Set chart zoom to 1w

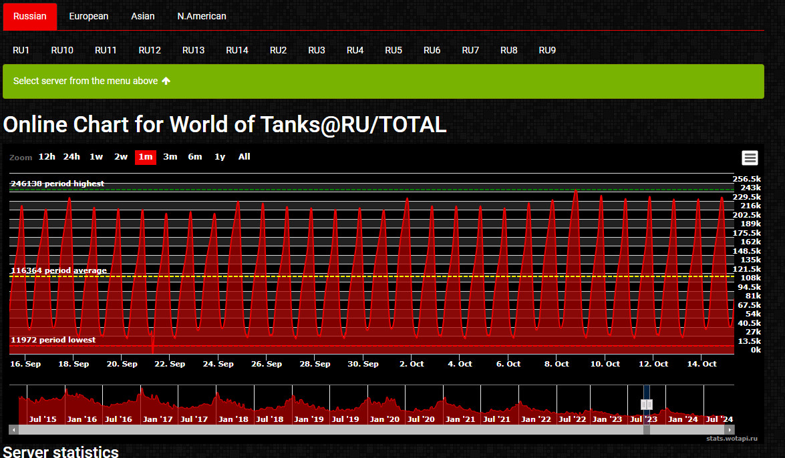pos(96,157)
